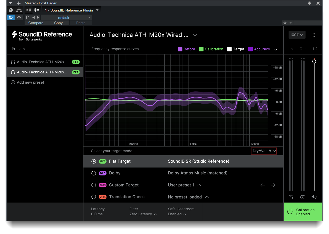Open the Safe Headroom Enabled menu
Image resolution: width=329 pixels, height=234 pixels.
[x=177, y=214]
